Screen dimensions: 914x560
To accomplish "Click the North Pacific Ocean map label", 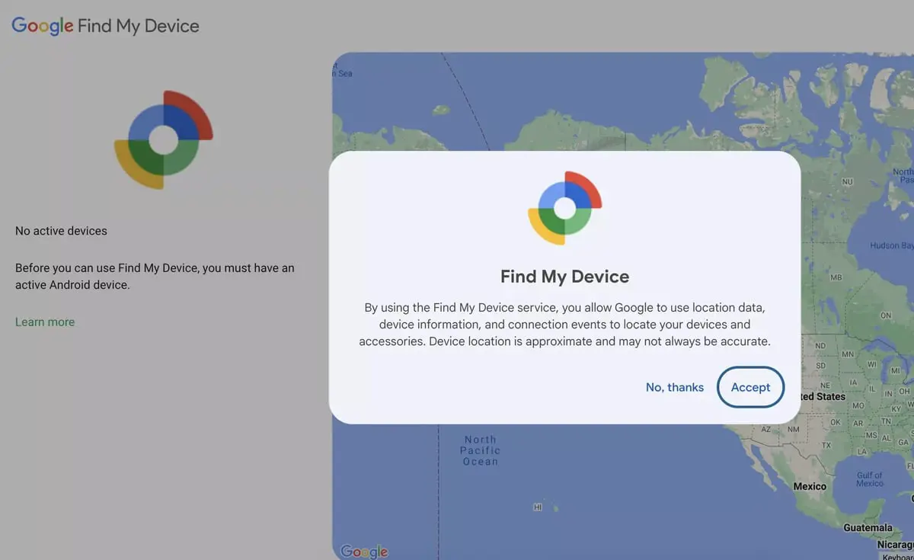I will click(480, 450).
